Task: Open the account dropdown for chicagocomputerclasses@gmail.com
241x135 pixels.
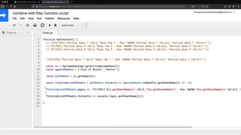Action: [214, 12]
